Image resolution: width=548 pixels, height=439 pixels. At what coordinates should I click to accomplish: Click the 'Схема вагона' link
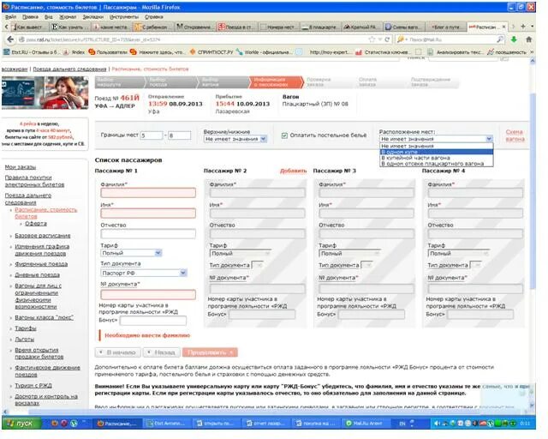515,135
